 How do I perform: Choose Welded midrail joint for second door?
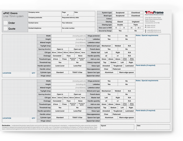[118, 91]
